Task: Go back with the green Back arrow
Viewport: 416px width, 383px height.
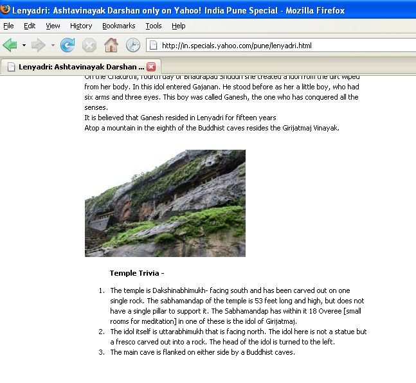Action: point(10,45)
